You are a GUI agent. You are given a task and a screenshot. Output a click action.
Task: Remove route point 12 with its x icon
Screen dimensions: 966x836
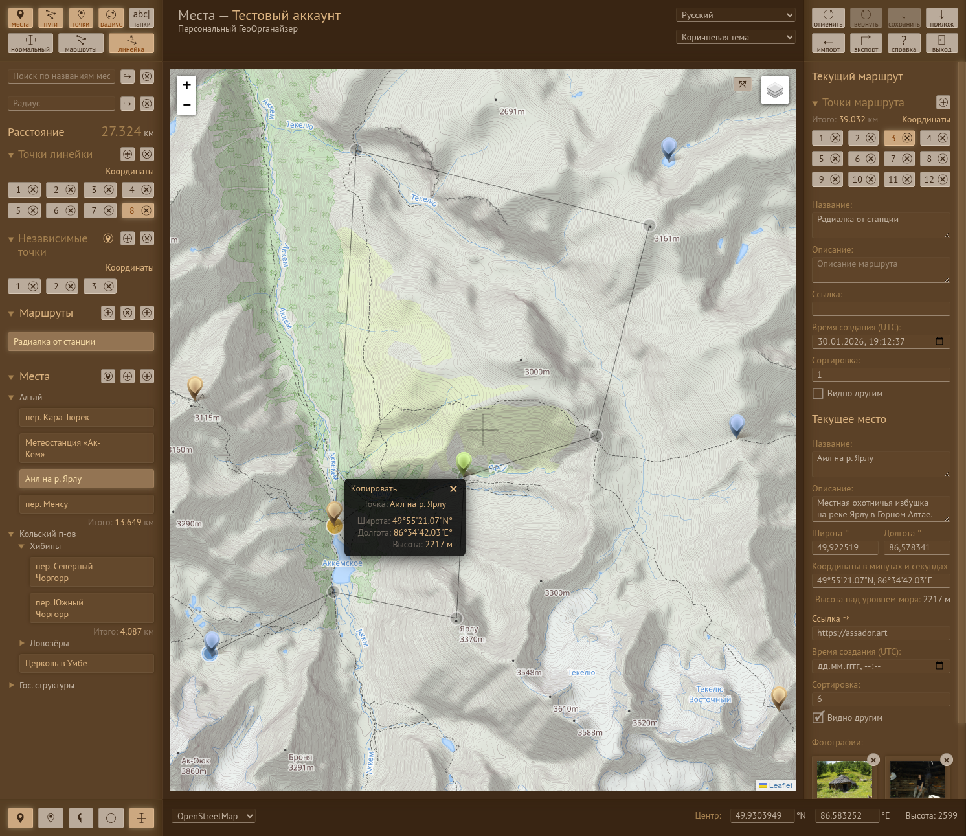pos(943,179)
